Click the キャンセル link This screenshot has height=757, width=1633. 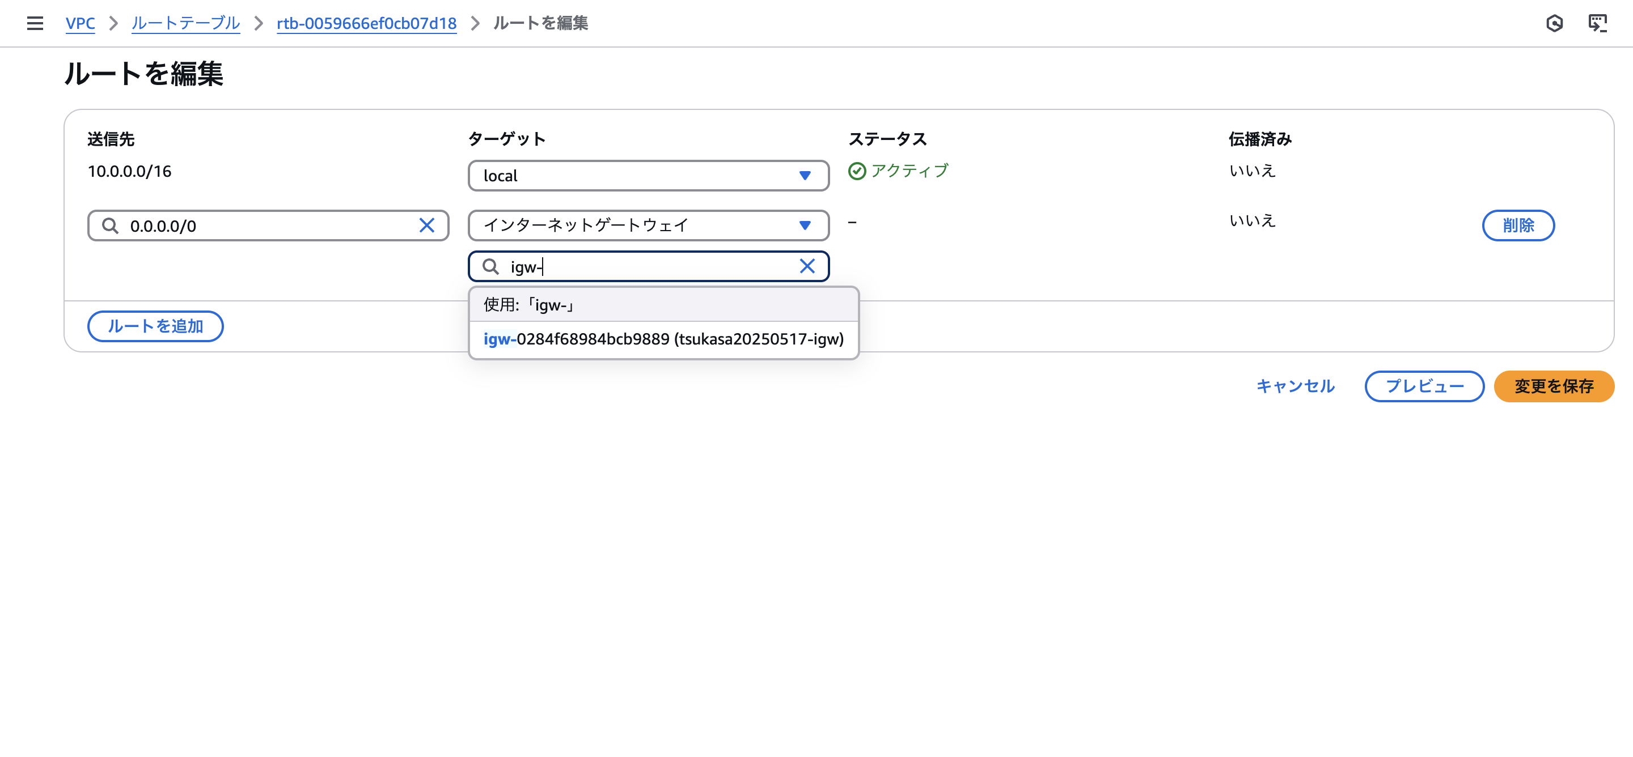point(1295,386)
